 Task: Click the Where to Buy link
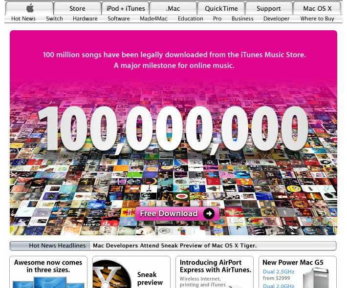tap(317, 19)
